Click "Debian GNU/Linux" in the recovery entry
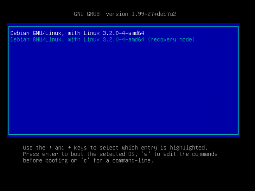The image size is (255, 191). [x=36, y=39]
